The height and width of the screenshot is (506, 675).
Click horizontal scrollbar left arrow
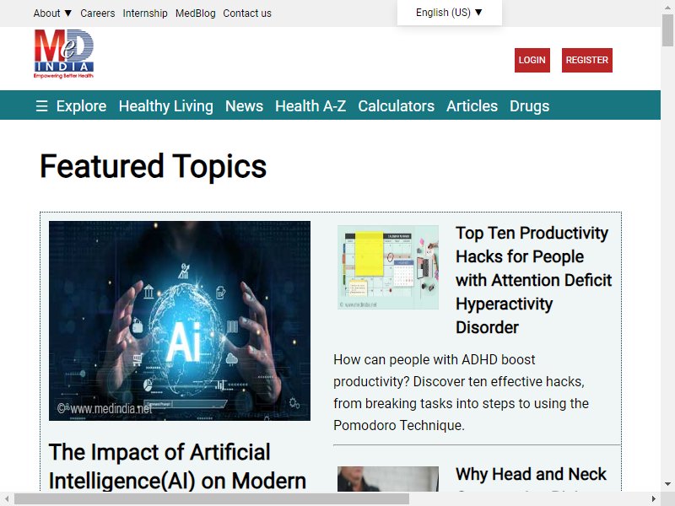(x=7, y=499)
